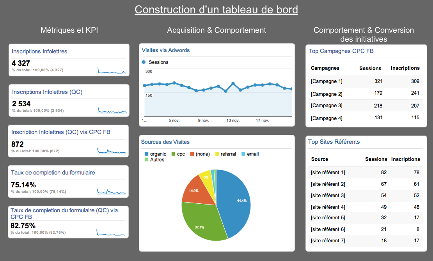
Task: Click the sparkline beside the 2 534 value
Action: (112, 110)
